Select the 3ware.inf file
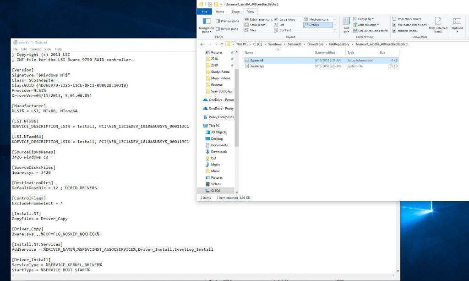 pos(321,61)
